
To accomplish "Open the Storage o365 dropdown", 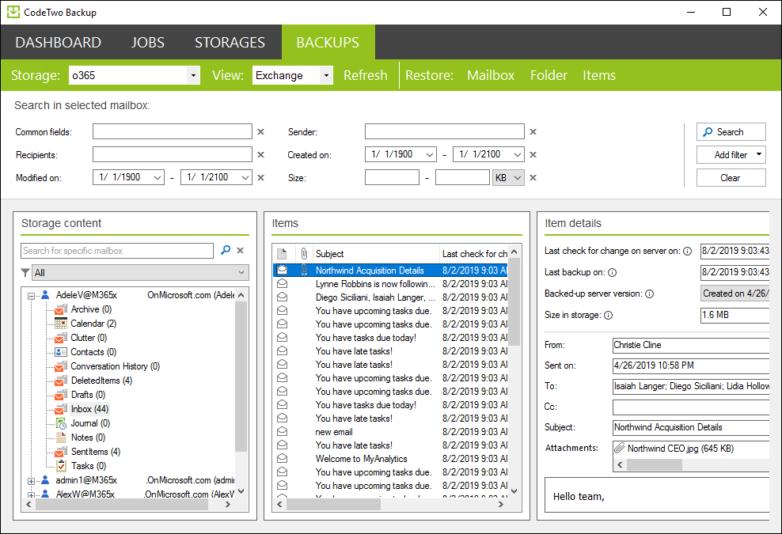I will tap(193, 75).
